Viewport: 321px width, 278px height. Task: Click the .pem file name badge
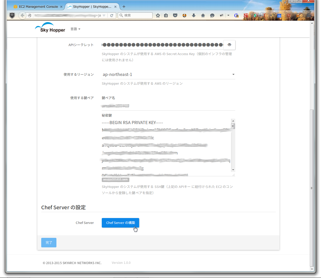tap(115, 179)
